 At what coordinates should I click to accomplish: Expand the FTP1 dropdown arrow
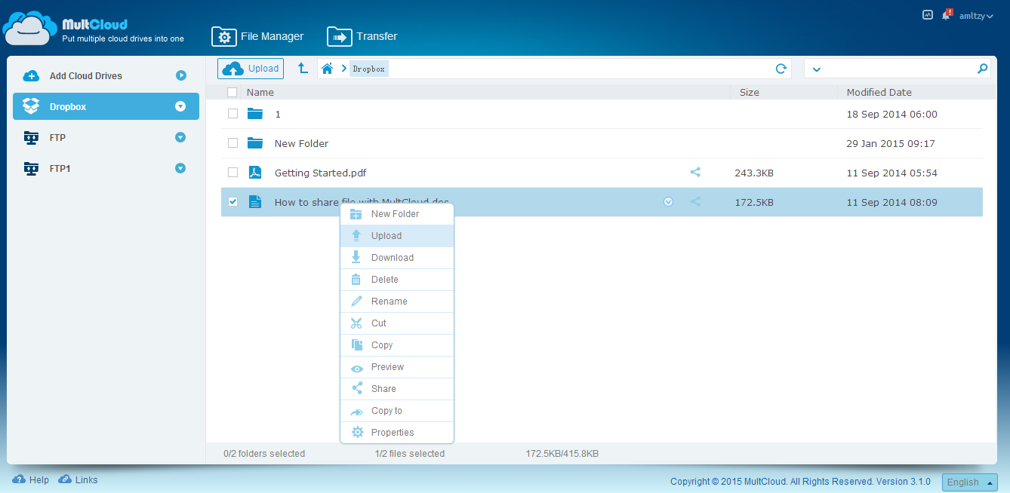[180, 168]
